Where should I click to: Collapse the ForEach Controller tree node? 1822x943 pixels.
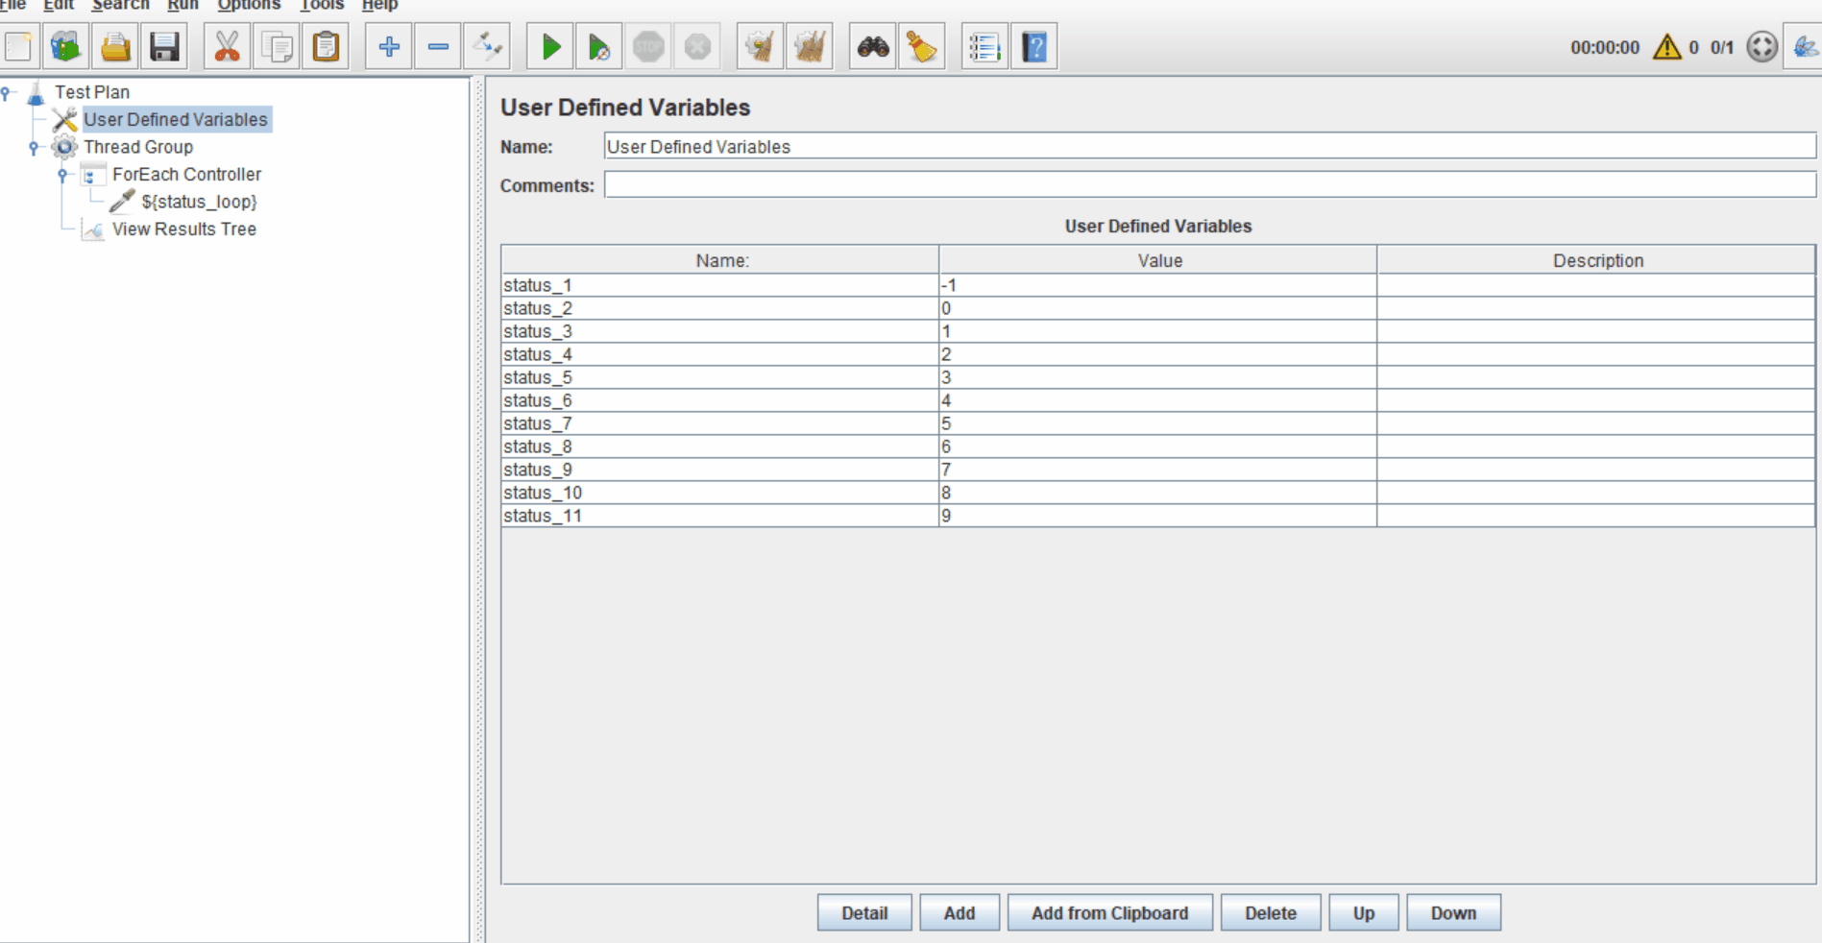pyautogui.click(x=63, y=175)
